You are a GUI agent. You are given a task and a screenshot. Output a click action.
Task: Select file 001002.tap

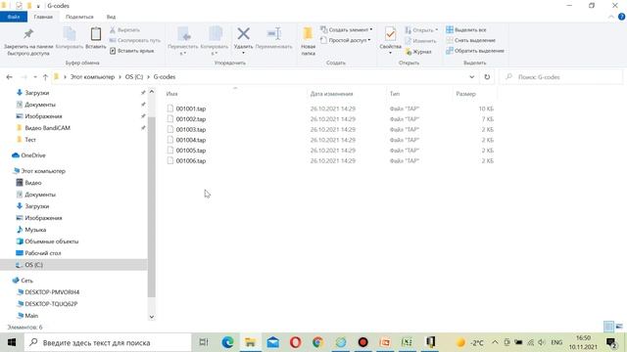[191, 119]
